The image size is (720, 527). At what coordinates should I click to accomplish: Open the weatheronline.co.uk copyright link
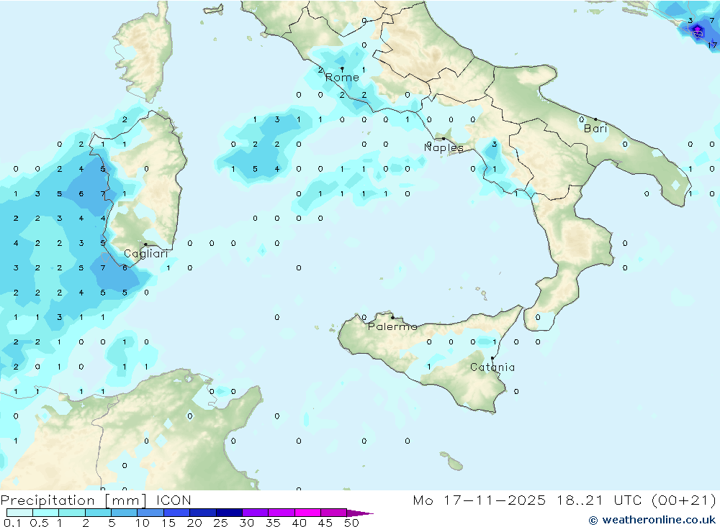(x=652, y=520)
